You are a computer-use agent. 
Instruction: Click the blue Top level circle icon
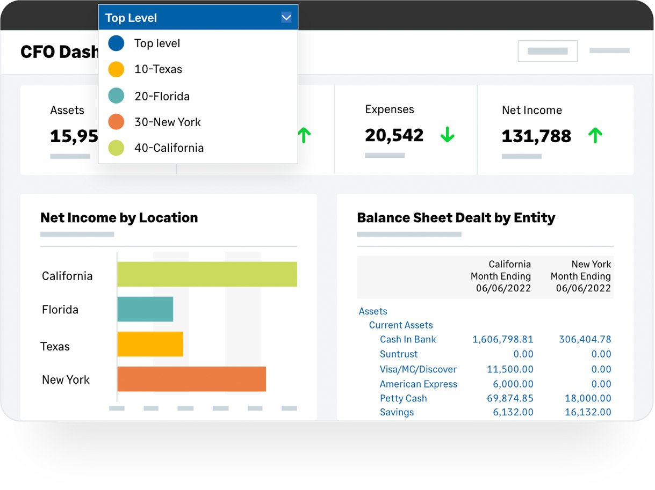point(116,43)
